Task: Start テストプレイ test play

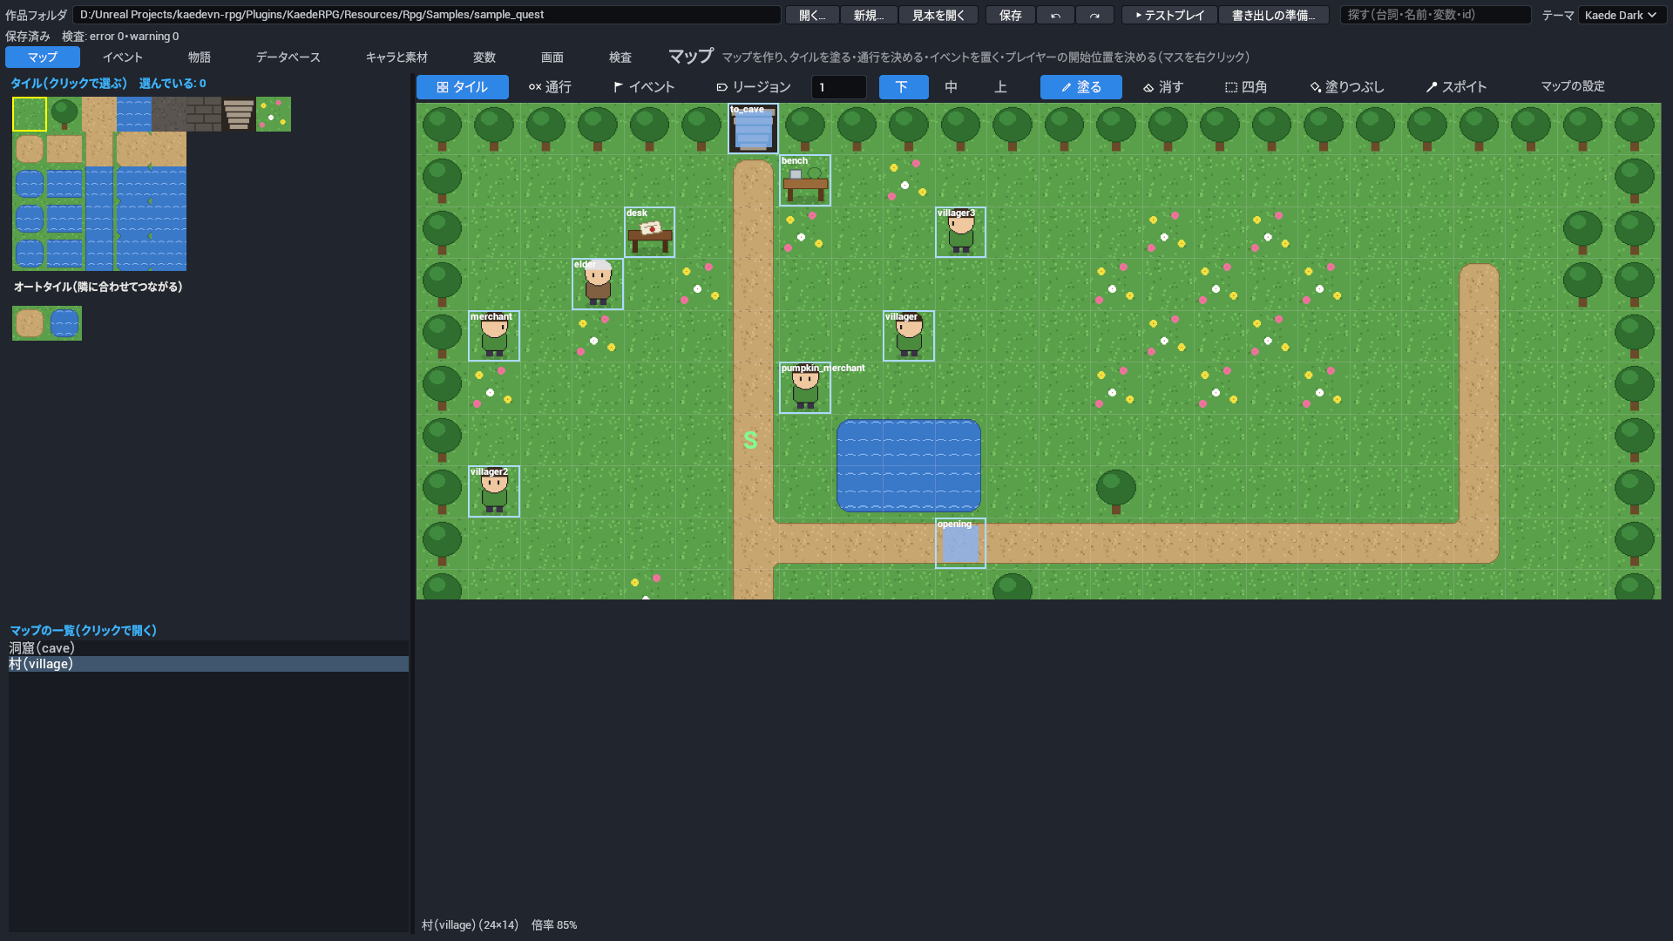Action: pos(1169,15)
